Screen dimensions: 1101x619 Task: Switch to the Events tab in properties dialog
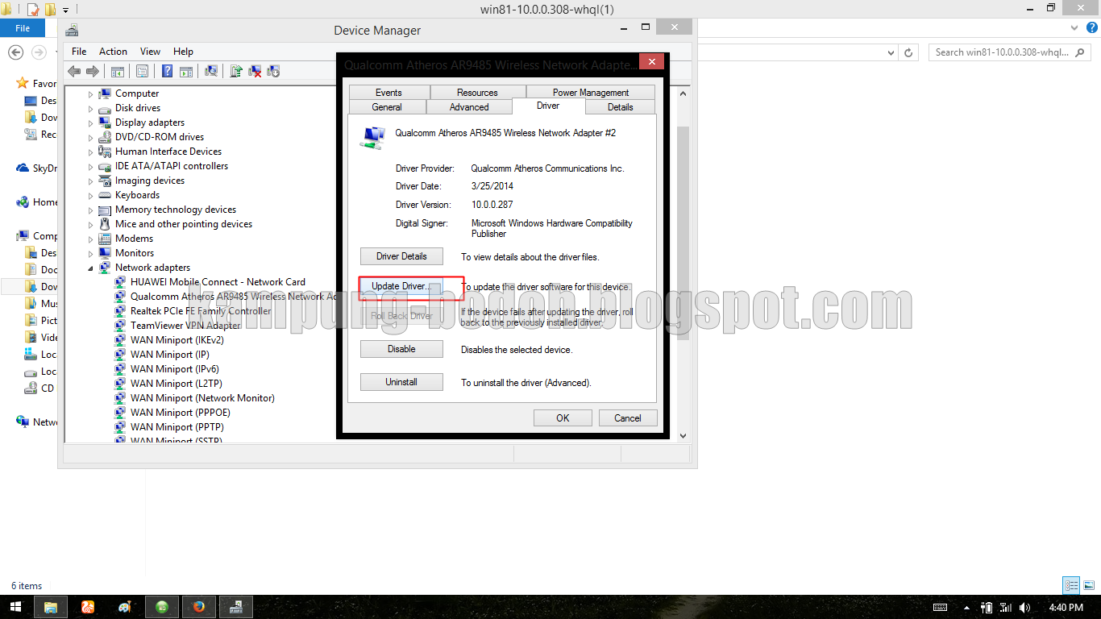pyautogui.click(x=388, y=93)
